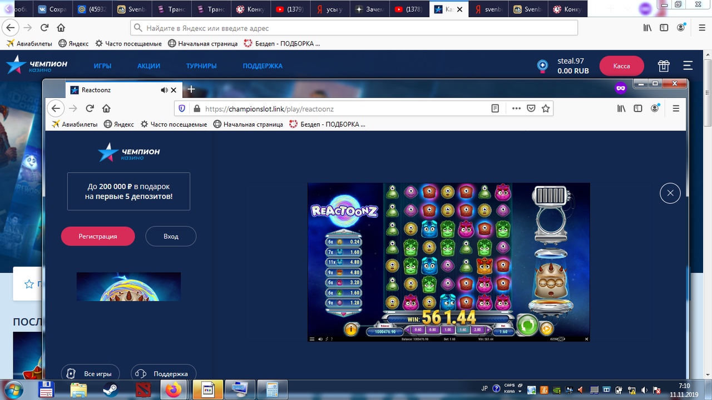Open game help question mark icon

(332, 338)
